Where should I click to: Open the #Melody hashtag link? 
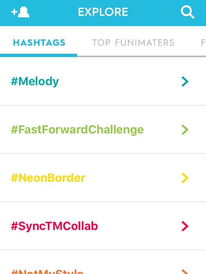tap(35, 81)
